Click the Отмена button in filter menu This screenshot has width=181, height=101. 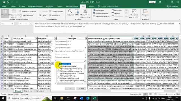(x=81, y=88)
